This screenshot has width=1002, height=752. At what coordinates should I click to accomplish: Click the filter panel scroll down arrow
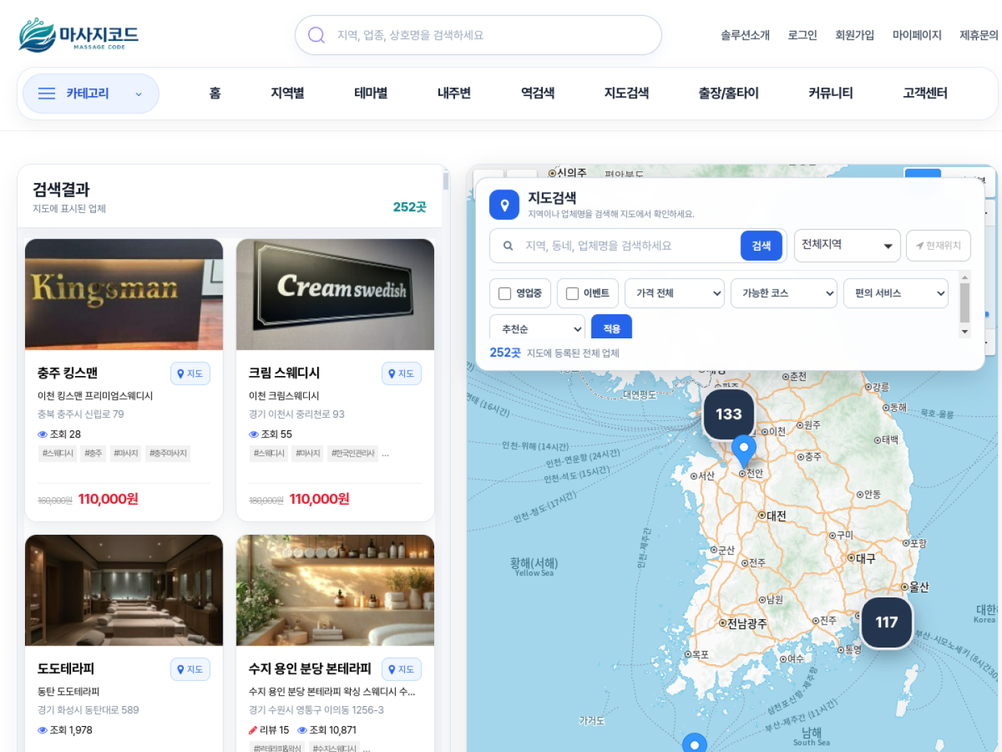(964, 332)
